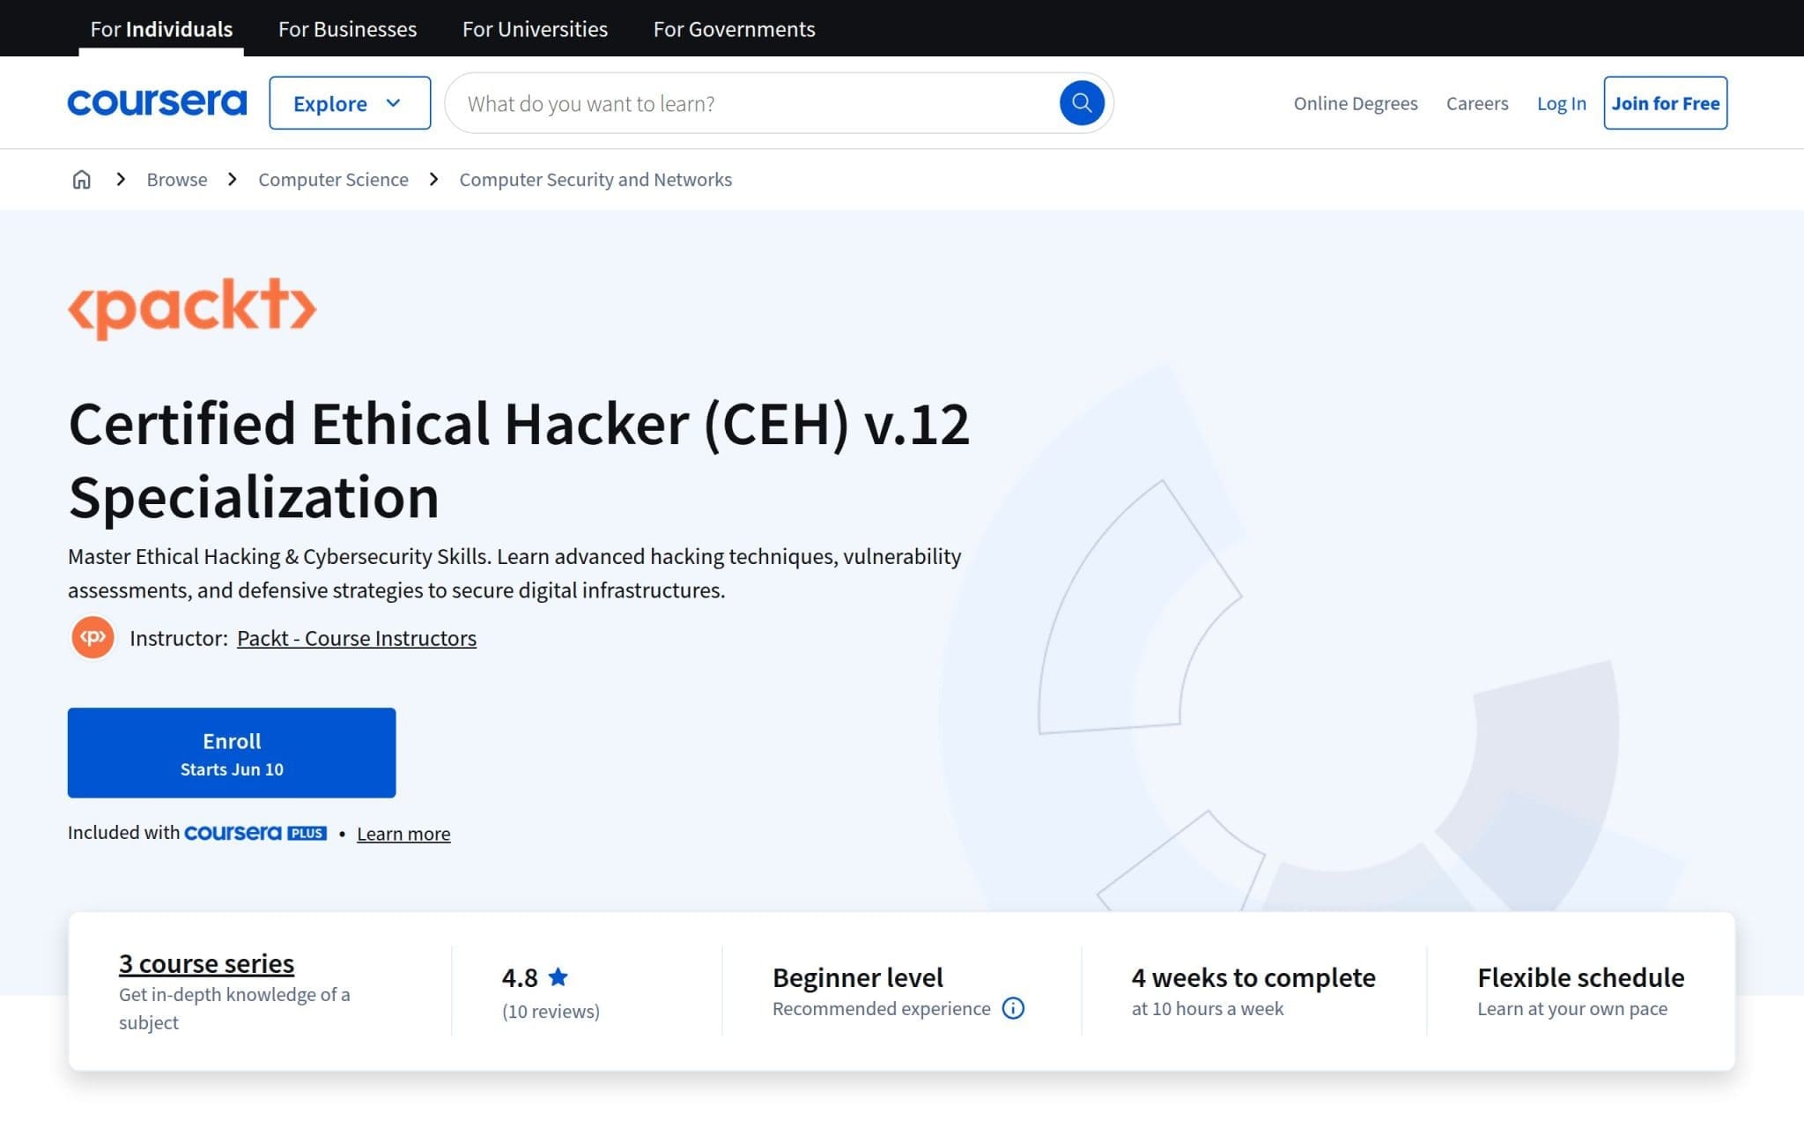This screenshot has height=1128, width=1804.
Task: Open the 3 course series link
Action: (206, 963)
